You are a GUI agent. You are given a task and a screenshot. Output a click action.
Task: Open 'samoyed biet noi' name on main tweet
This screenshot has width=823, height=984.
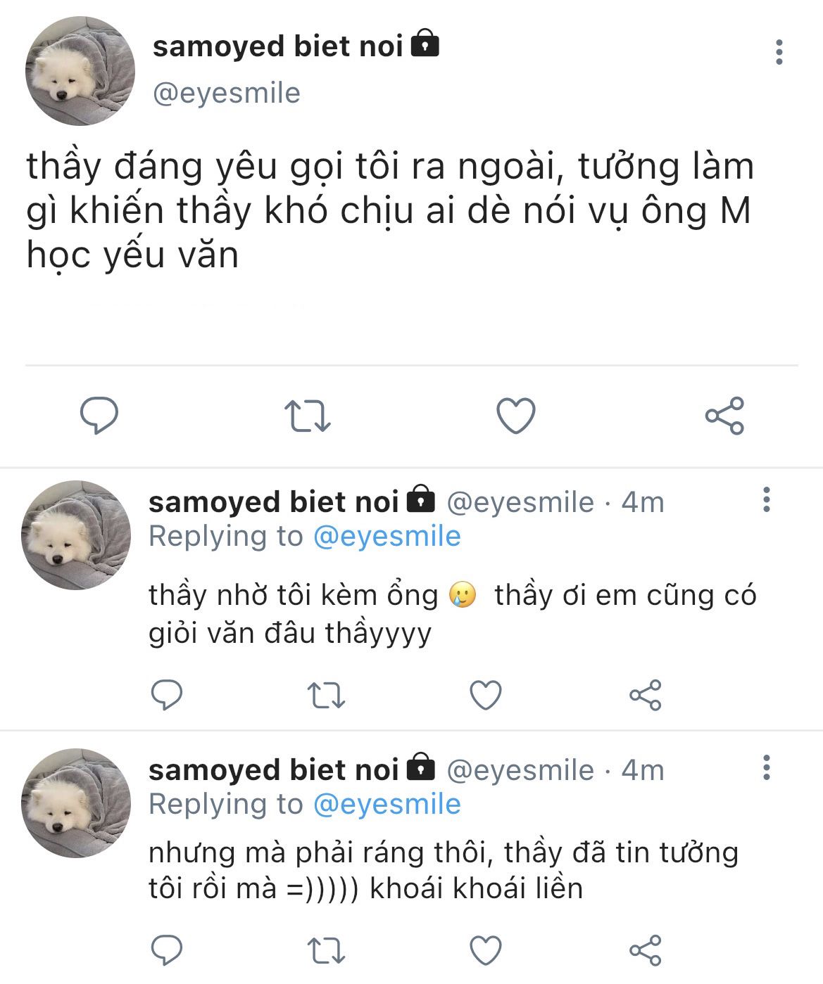277,46
